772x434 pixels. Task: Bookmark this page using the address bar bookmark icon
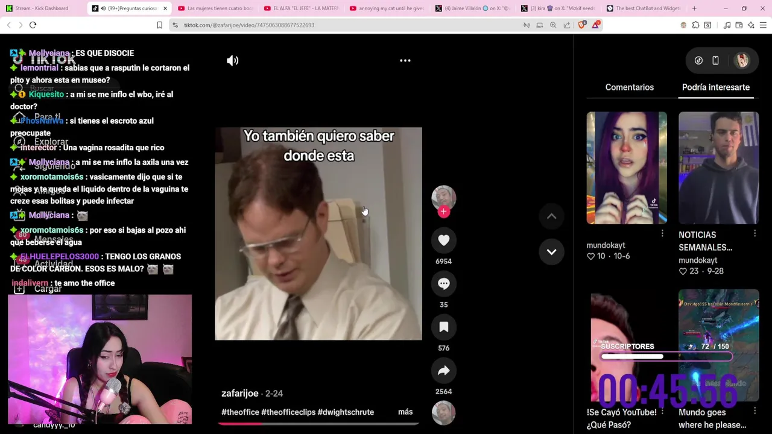tap(159, 25)
